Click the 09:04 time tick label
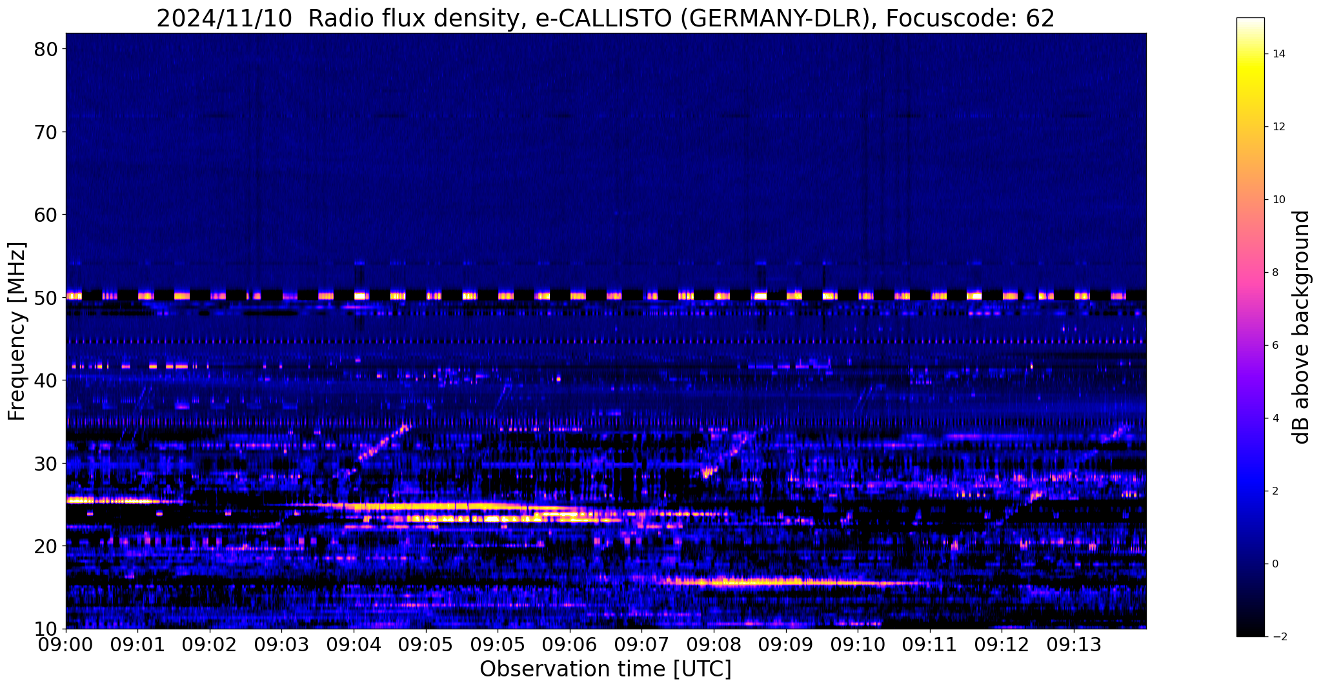The height and width of the screenshot is (688, 1321). (x=354, y=645)
